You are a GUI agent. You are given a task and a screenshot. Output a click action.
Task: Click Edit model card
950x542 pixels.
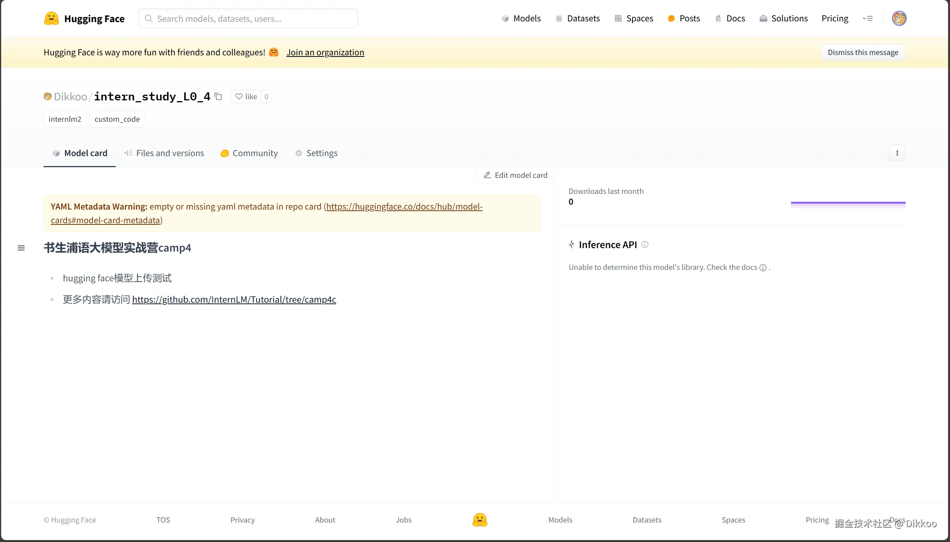pos(516,175)
